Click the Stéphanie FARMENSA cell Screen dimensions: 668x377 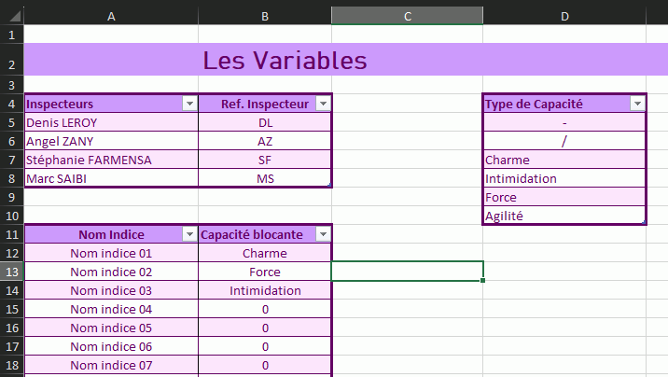point(111,160)
